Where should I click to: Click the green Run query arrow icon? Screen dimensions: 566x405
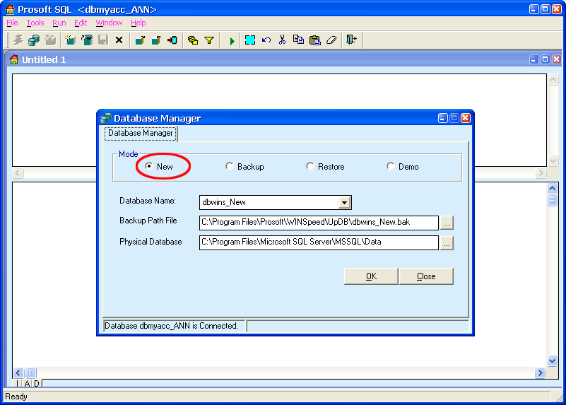(232, 40)
